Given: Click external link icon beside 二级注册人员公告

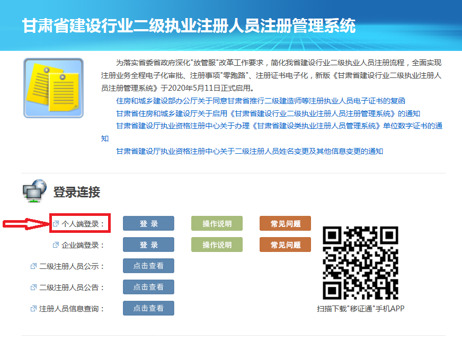Looking at the screenshot, I should [x=33, y=287].
